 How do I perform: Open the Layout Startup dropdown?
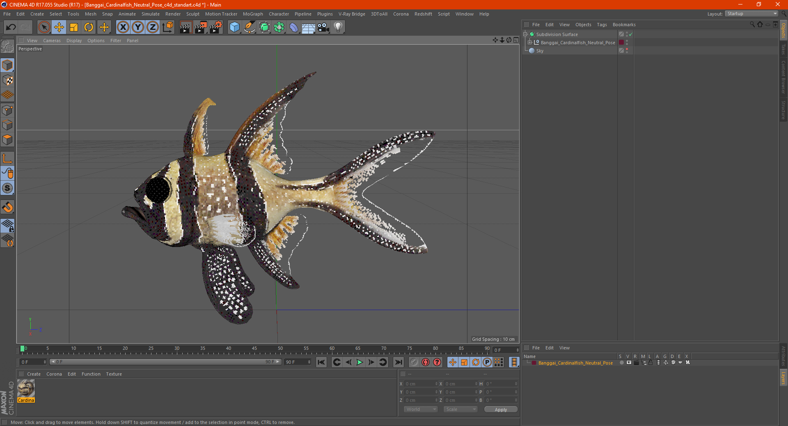[752, 14]
